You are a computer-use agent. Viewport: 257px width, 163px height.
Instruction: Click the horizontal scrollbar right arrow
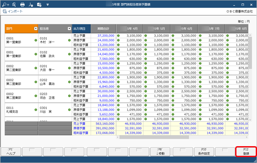click(247, 137)
